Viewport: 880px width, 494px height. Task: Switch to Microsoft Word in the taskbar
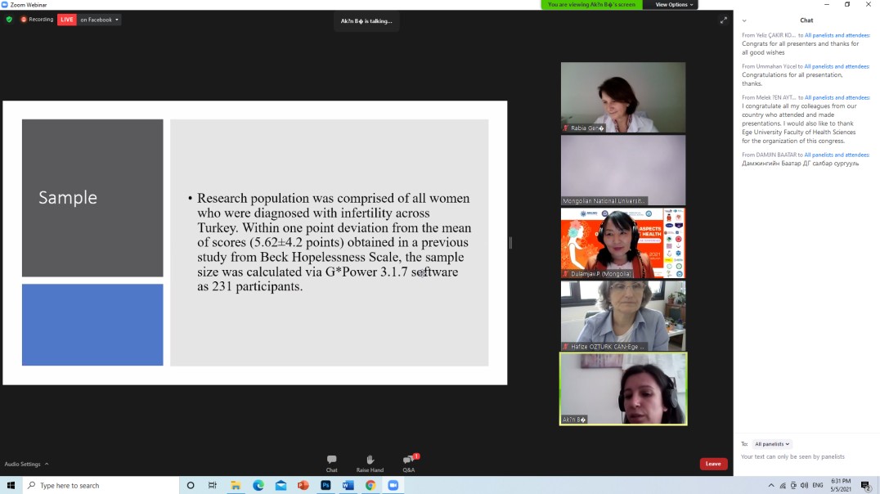point(348,485)
